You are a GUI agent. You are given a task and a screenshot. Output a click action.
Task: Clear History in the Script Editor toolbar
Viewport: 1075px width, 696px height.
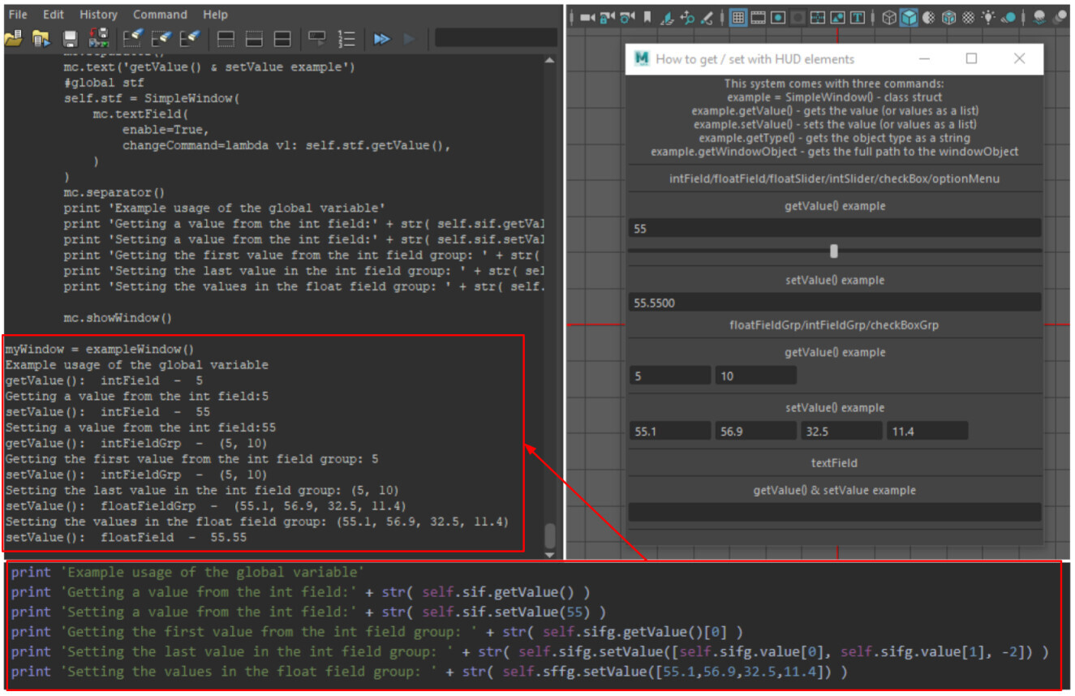tap(132, 38)
